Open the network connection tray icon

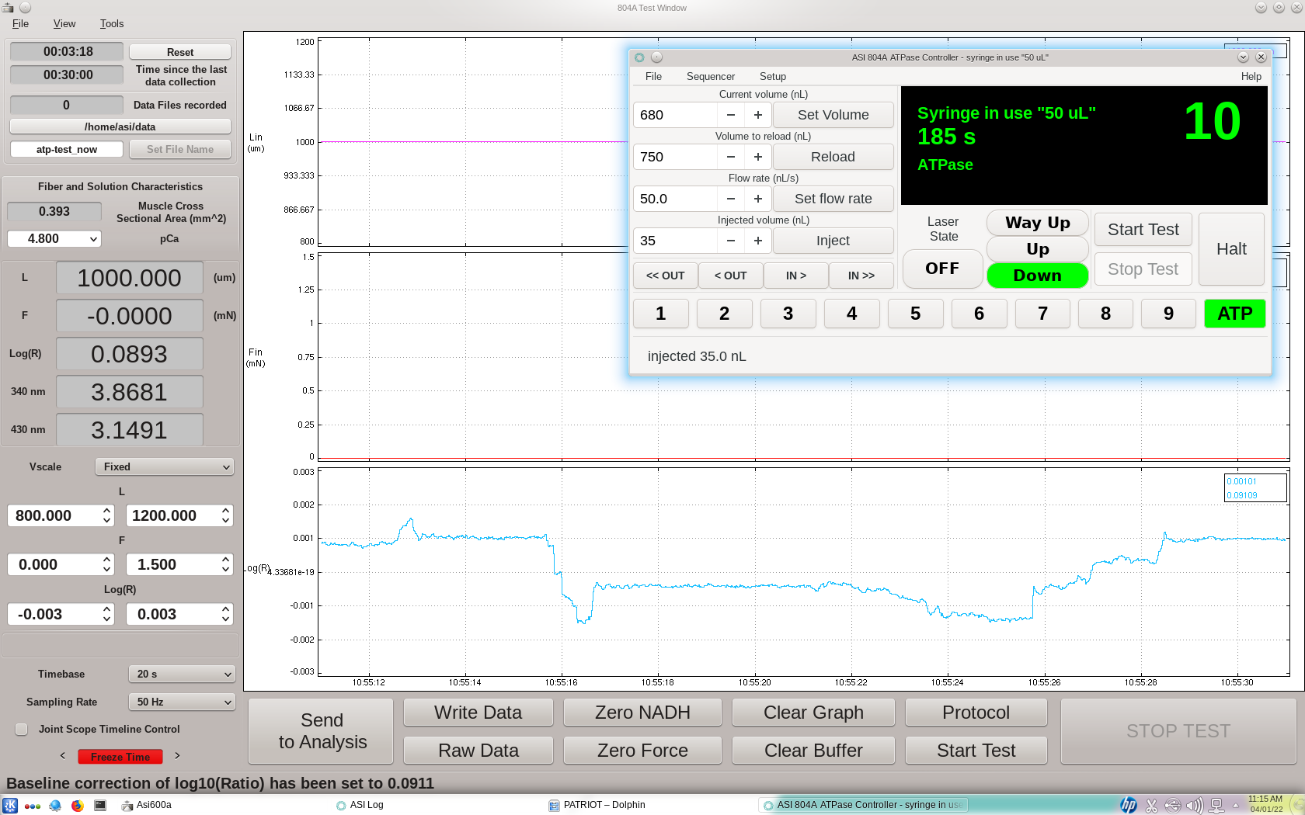pos(1217,806)
